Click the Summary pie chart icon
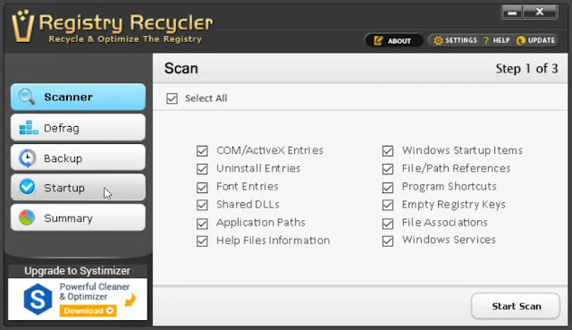This screenshot has height=330, width=572. click(27, 217)
